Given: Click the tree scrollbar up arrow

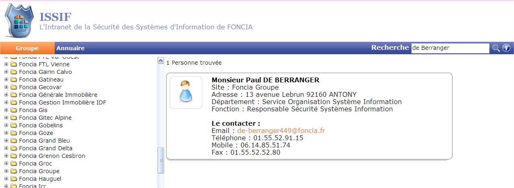Looking at the screenshot, I should pyautogui.click(x=160, y=61).
